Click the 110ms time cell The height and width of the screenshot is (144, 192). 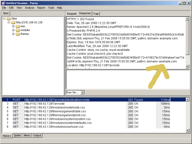(x=165, y=100)
